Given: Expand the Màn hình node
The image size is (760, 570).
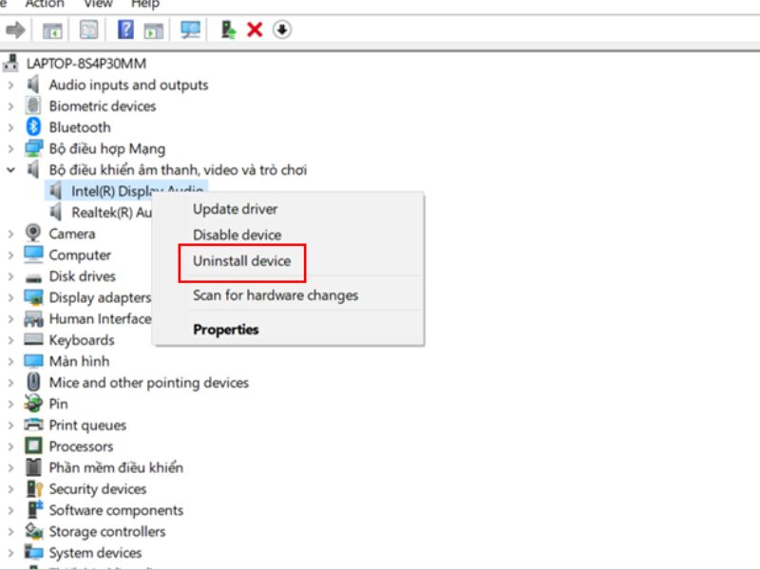Looking at the screenshot, I should click(x=10, y=362).
